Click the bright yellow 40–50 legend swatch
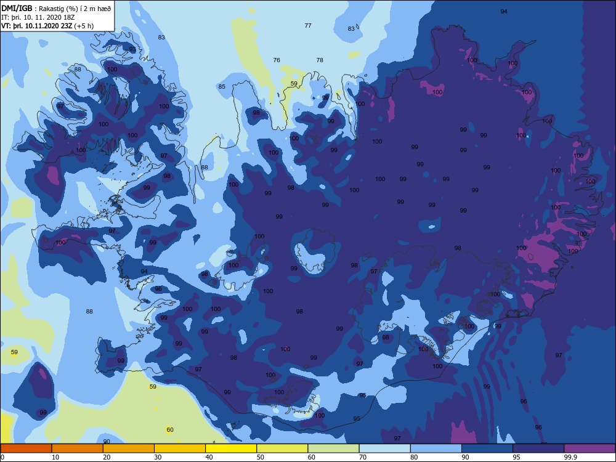Image resolution: width=616 pixels, height=462 pixels. (231, 448)
